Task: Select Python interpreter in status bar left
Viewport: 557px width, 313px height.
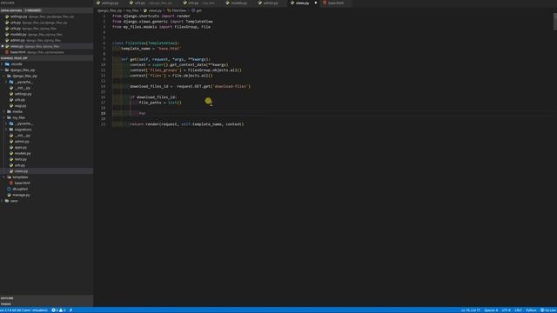Action: pyautogui.click(x=24, y=310)
